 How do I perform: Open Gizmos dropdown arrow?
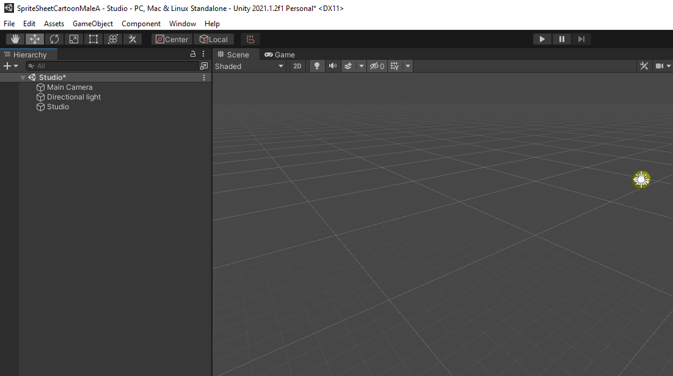(x=669, y=66)
